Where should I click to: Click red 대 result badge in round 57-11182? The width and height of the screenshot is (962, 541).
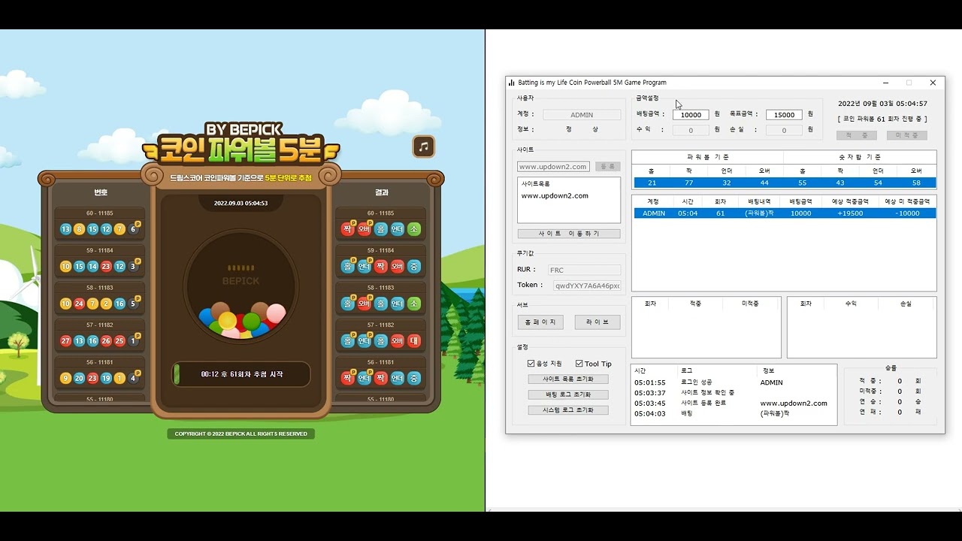[x=414, y=341]
